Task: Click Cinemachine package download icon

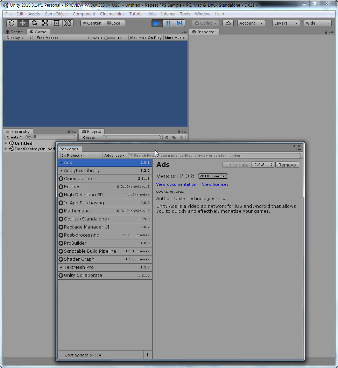Action: [x=61, y=179]
